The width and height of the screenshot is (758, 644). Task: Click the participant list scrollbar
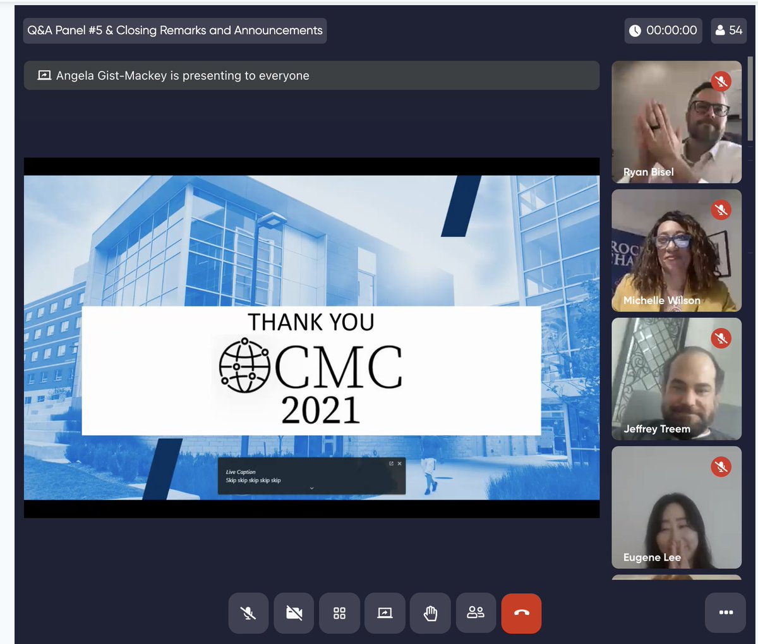(x=750, y=98)
